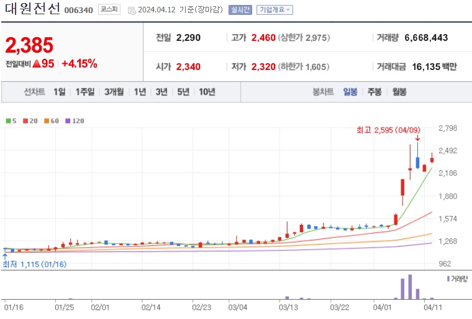472x319 pixels.
Task: Click the 최저 1,115 (01/16) low marker
Action: click(x=35, y=264)
